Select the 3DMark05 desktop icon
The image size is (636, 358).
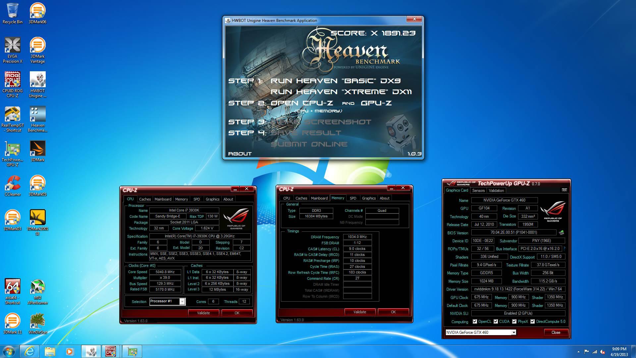tap(37, 186)
